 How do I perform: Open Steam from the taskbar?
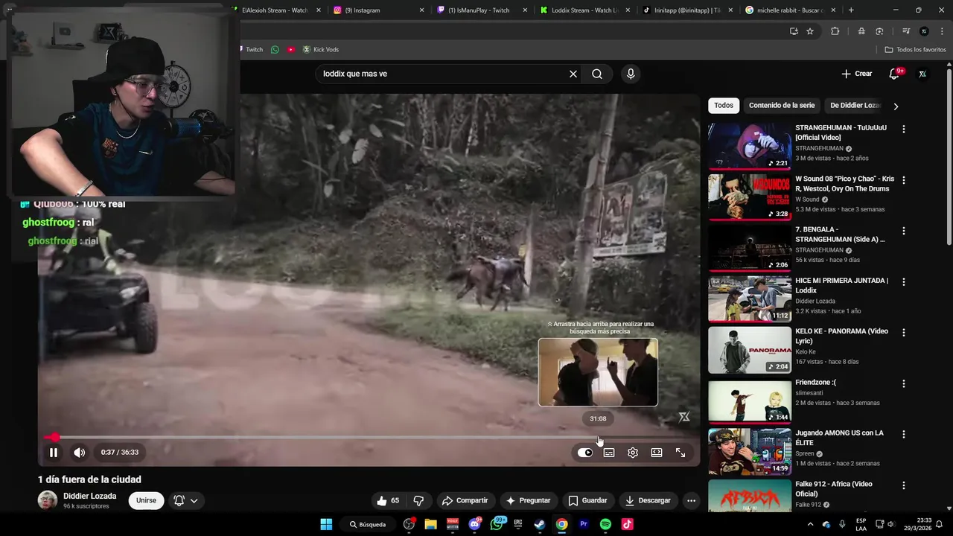[540, 524]
